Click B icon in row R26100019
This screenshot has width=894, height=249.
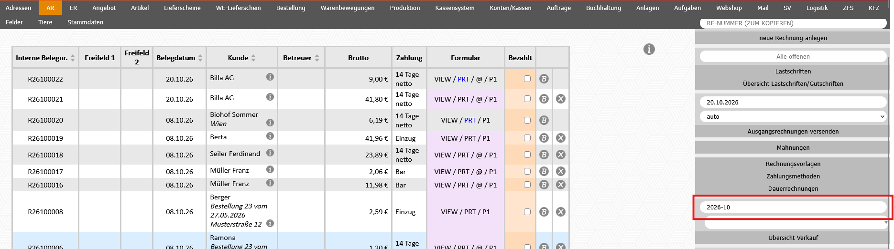pyautogui.click(x=544, y=138)
